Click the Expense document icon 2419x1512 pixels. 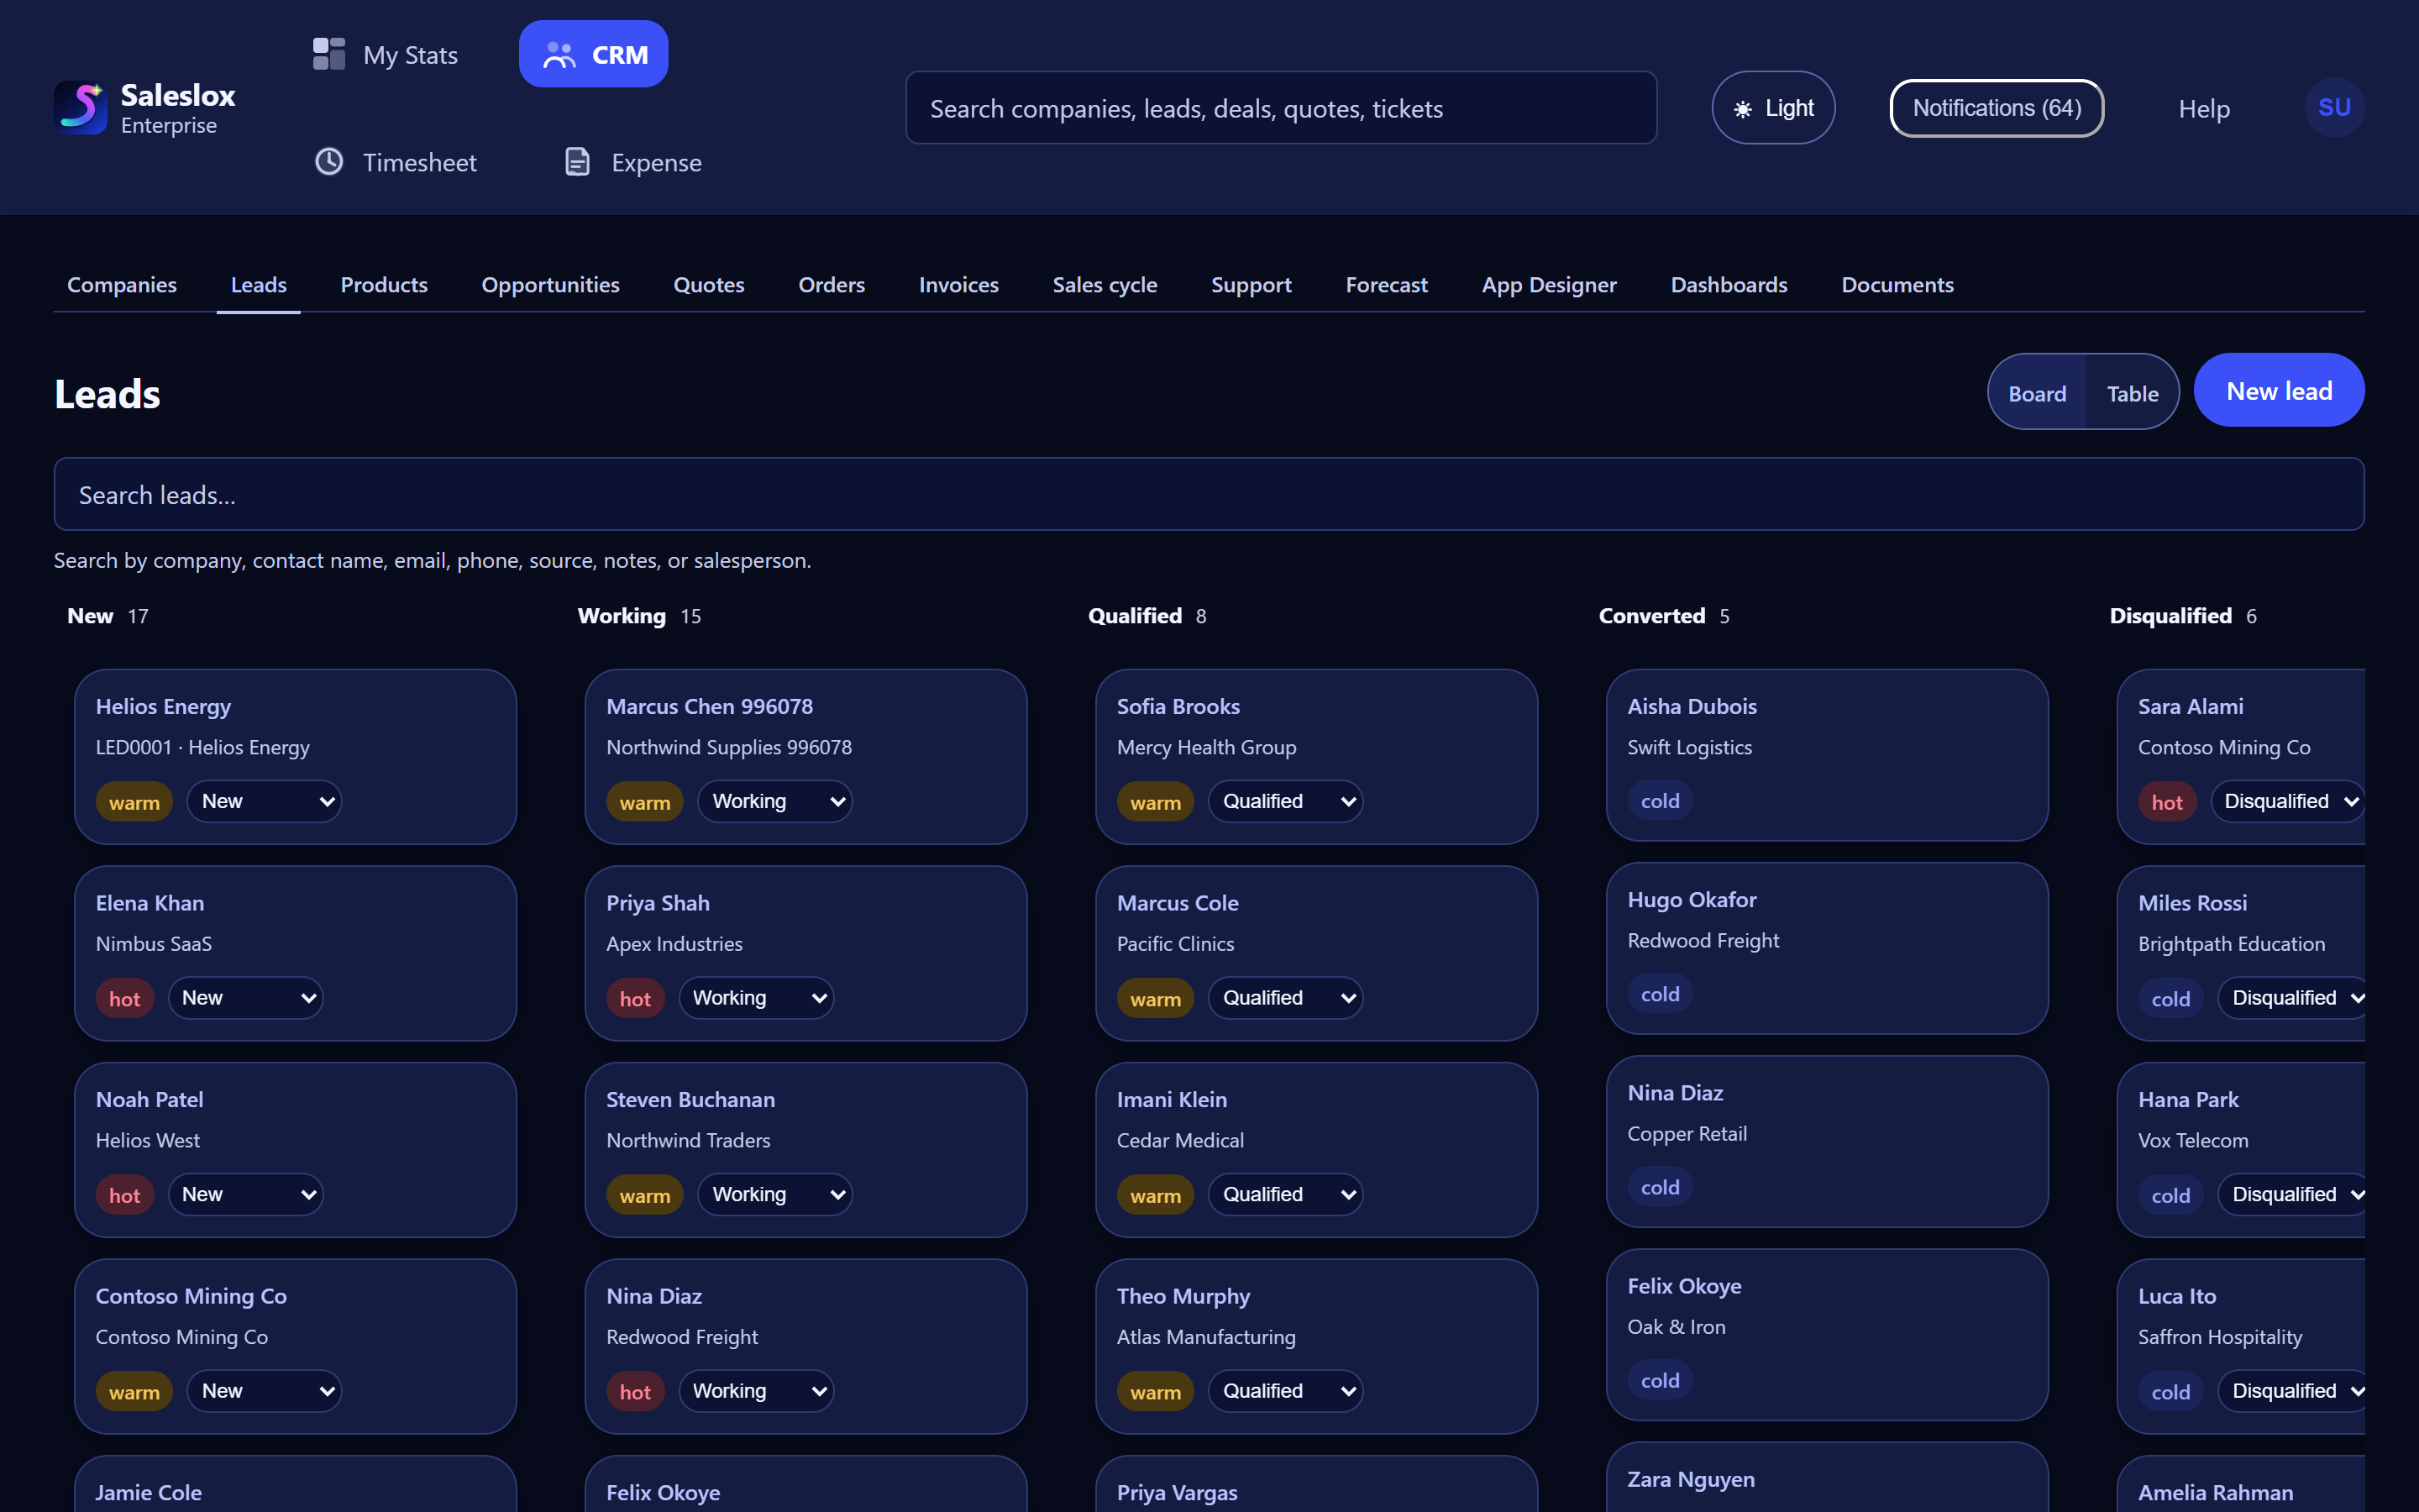pyautogui.click(x=578, y=162)
